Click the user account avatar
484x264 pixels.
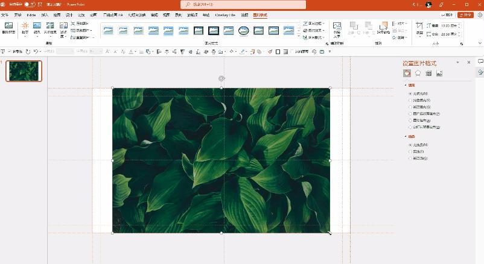(428, 4)
